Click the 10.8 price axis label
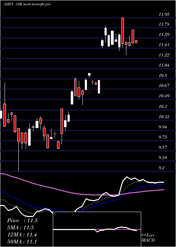The image size is (176, 247). click(163, 76)
